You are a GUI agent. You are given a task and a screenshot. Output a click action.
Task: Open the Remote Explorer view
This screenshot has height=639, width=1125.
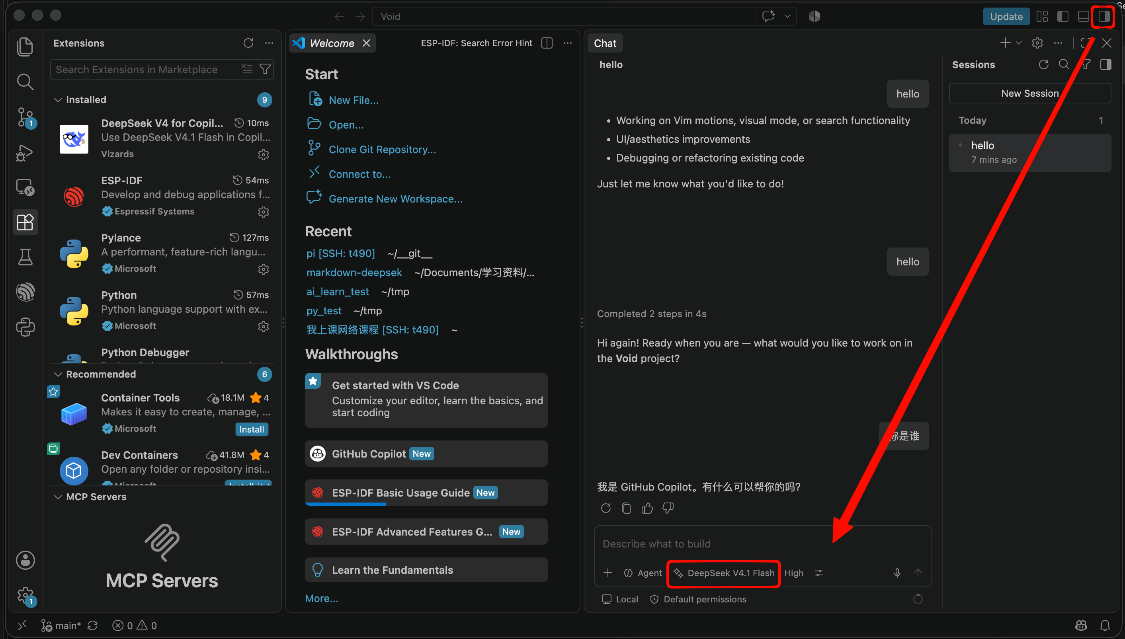(x=25, y=187)
